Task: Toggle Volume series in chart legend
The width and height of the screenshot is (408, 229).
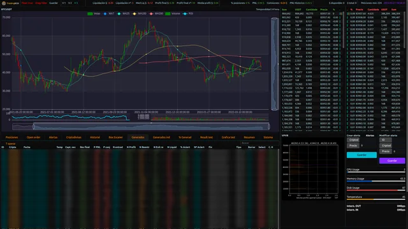Action: 173,13
